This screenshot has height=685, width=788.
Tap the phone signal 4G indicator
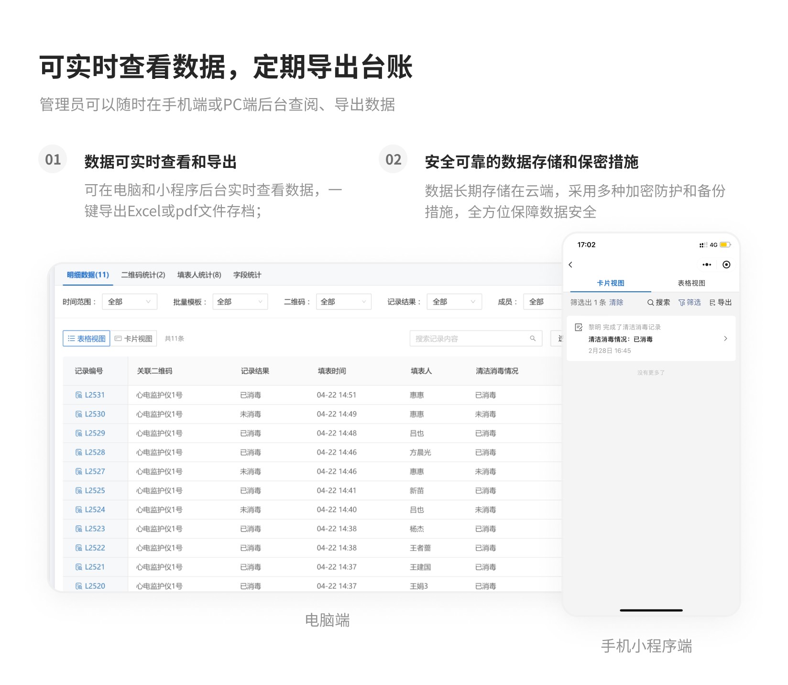tap(708, 245)
